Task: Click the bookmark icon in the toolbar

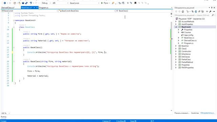Action: click(135, 3)
